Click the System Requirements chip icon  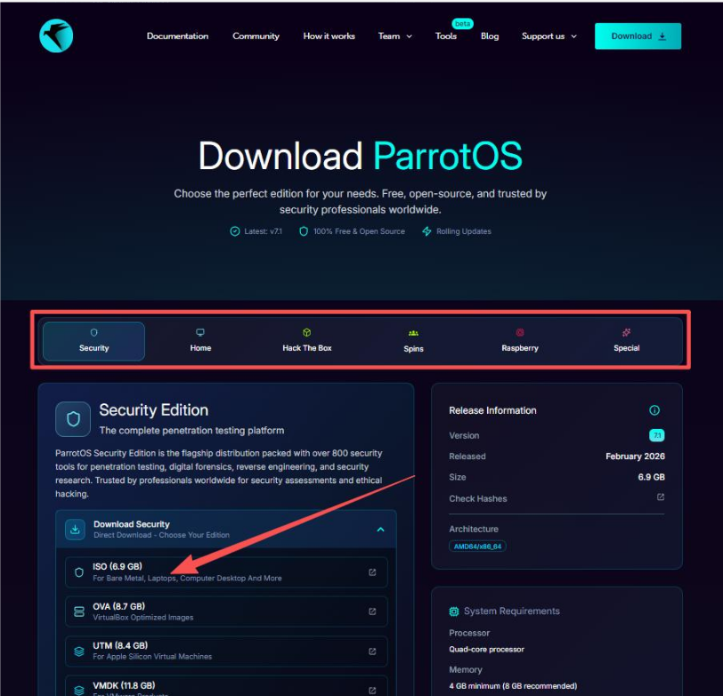[454, 611]
